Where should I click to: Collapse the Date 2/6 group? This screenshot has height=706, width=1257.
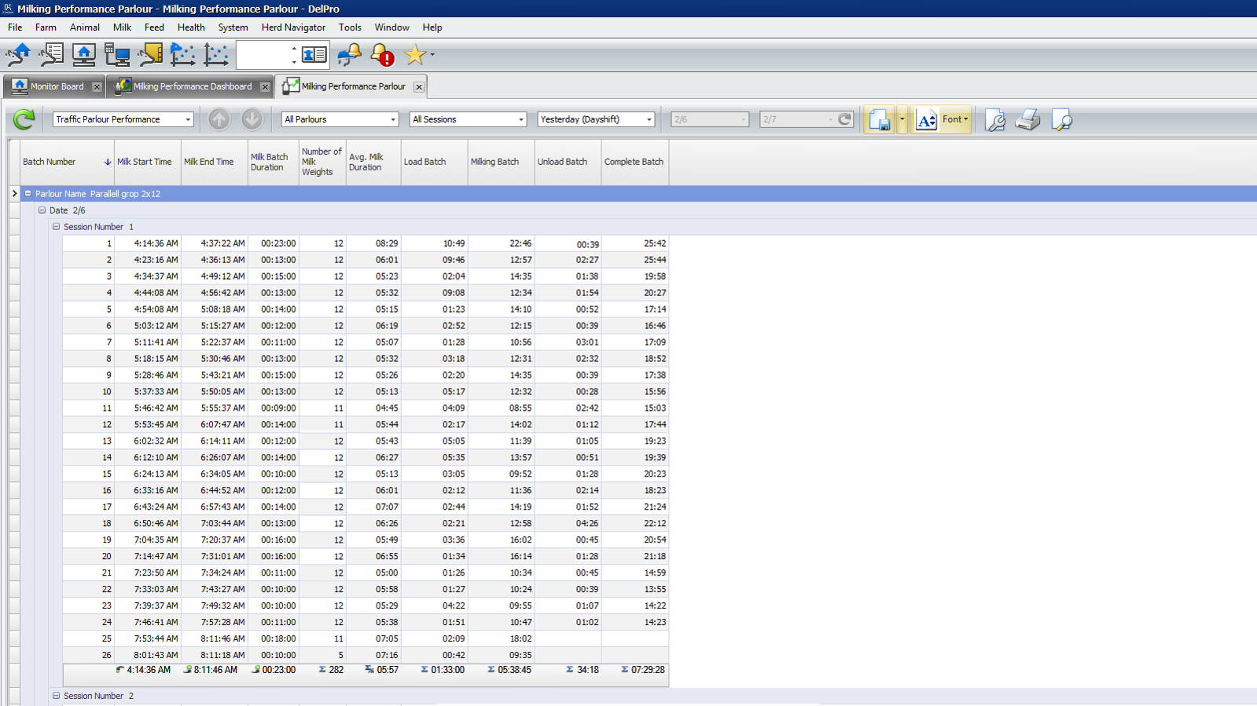[42, 210]
